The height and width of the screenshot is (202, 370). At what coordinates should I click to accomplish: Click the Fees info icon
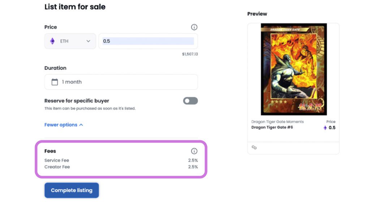click(194, 151)
